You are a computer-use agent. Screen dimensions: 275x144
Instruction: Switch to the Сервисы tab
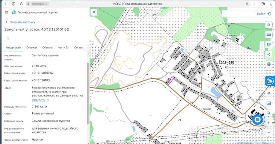32,48
